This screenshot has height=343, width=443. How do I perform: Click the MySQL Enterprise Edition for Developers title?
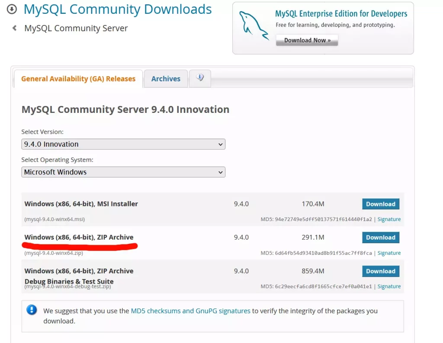(x=341, y=14)
